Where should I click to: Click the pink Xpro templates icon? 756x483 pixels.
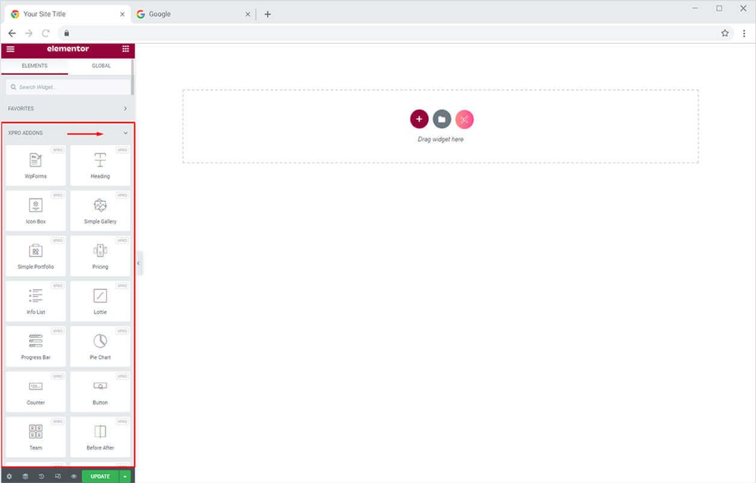464,119
